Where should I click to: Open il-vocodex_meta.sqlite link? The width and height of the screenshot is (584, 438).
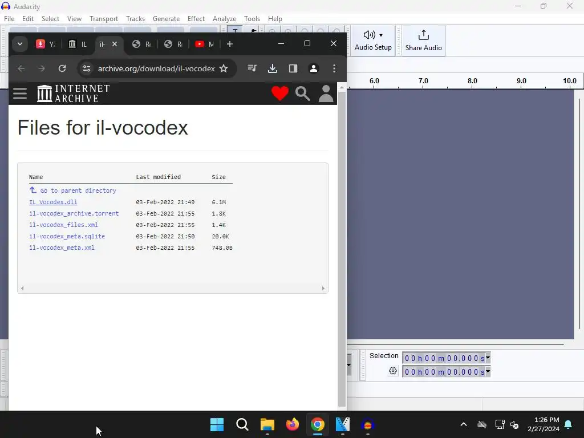(x=67, y=236)
